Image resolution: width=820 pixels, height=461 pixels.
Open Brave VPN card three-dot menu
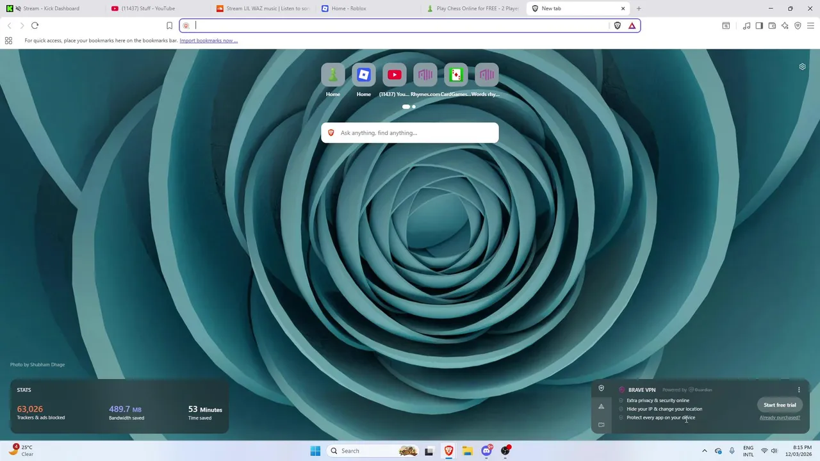799,389
